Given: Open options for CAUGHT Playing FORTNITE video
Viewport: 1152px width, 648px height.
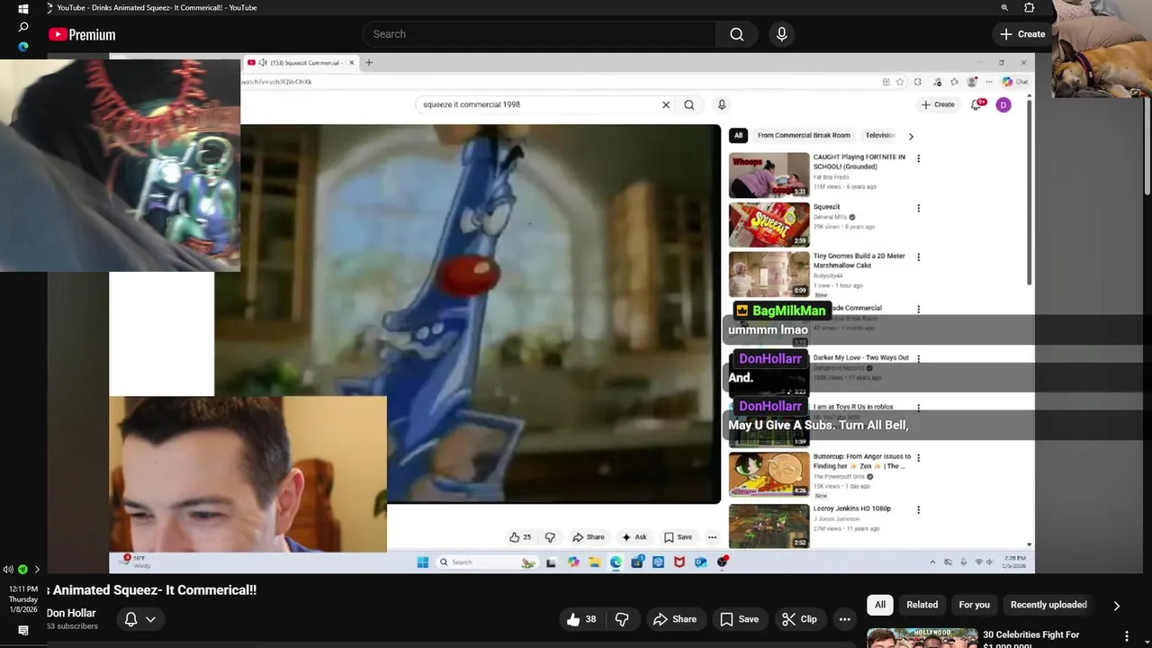Looking at the screenshot, I should (918, 158).
